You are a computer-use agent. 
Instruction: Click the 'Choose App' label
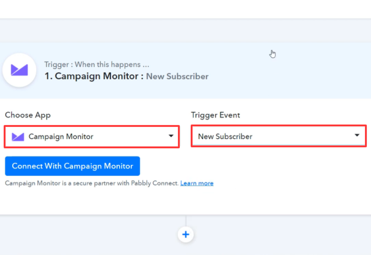click(28, 115)
